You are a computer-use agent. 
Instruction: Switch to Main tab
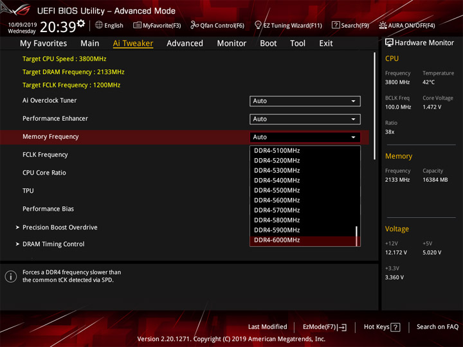[90, 44]
